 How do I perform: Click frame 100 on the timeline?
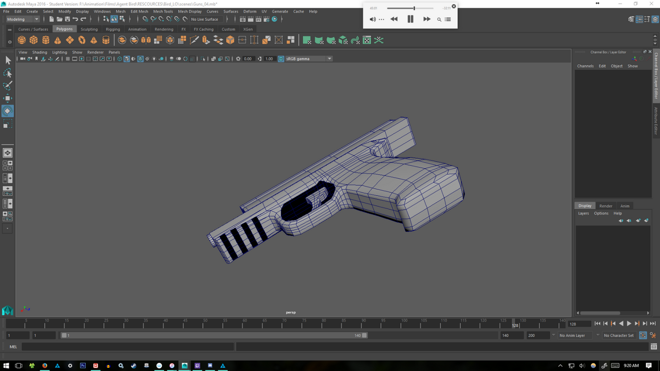tap(404, 323)
